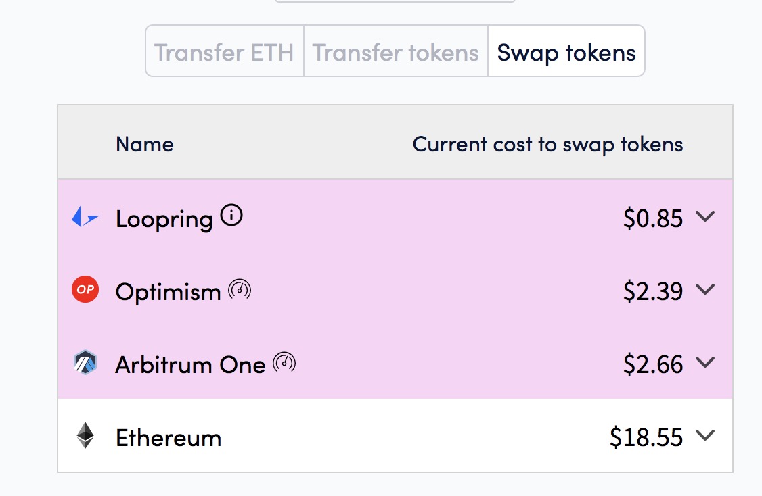Click the Arbitrum One logo icon
This screenshot has height=496, width=762.
[85, 362]
